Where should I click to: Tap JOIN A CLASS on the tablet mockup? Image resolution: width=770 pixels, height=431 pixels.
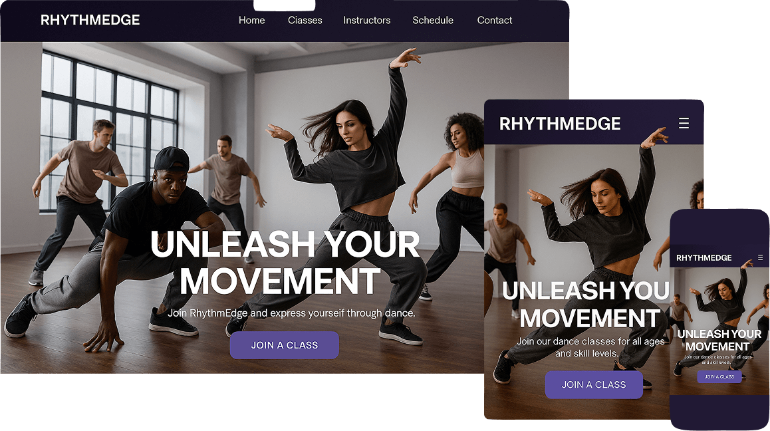tap(594, 385)
